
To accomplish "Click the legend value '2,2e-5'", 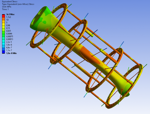I will tap(9, 42).
